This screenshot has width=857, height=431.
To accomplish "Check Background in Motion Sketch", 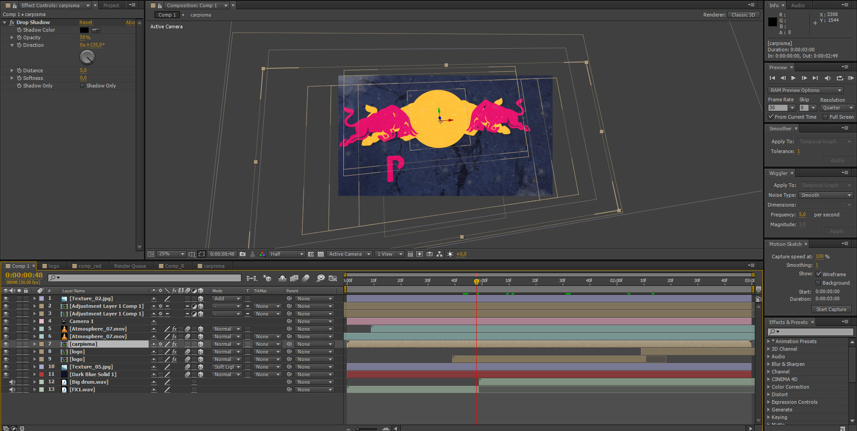I will click(x=819, y=283).
